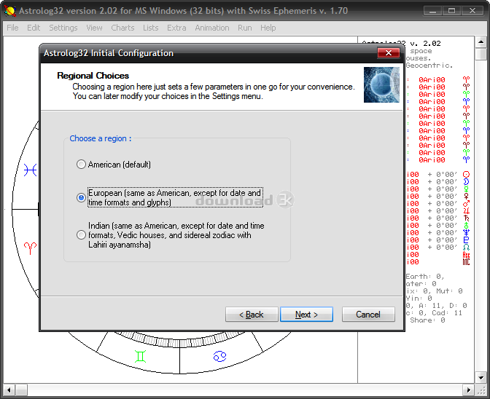The image size is (490, 399).
Task: Click the Jupiter glyph in sidebar
Action: [x=466, y=210]
